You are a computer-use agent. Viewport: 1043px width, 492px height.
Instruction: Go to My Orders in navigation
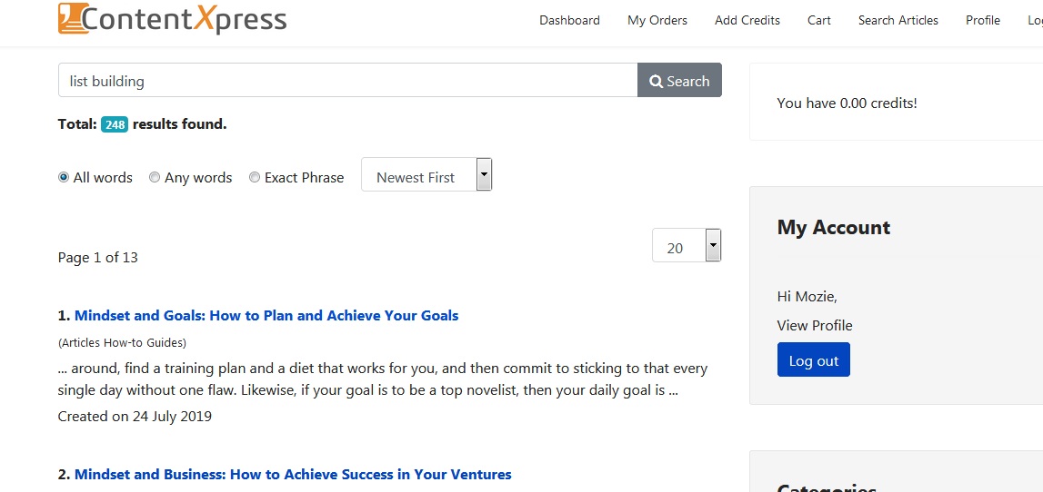657,21
